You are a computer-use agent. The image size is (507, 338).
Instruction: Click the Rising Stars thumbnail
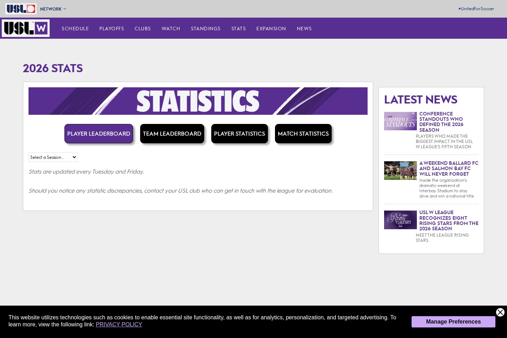(400, 220)
